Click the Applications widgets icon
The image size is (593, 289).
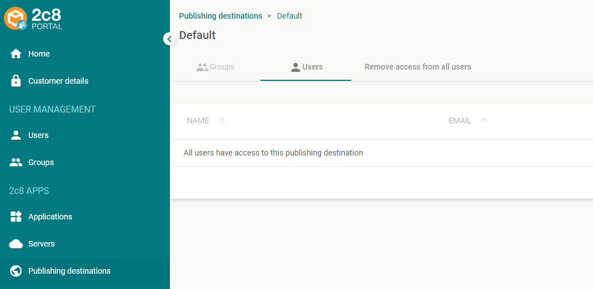point(16,217)
